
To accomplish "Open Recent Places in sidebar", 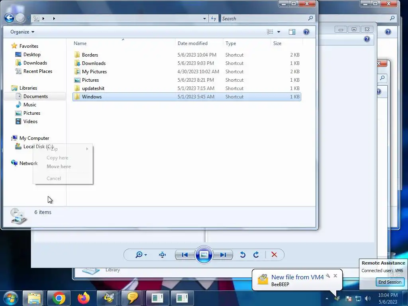I will [x=34, y=71].
